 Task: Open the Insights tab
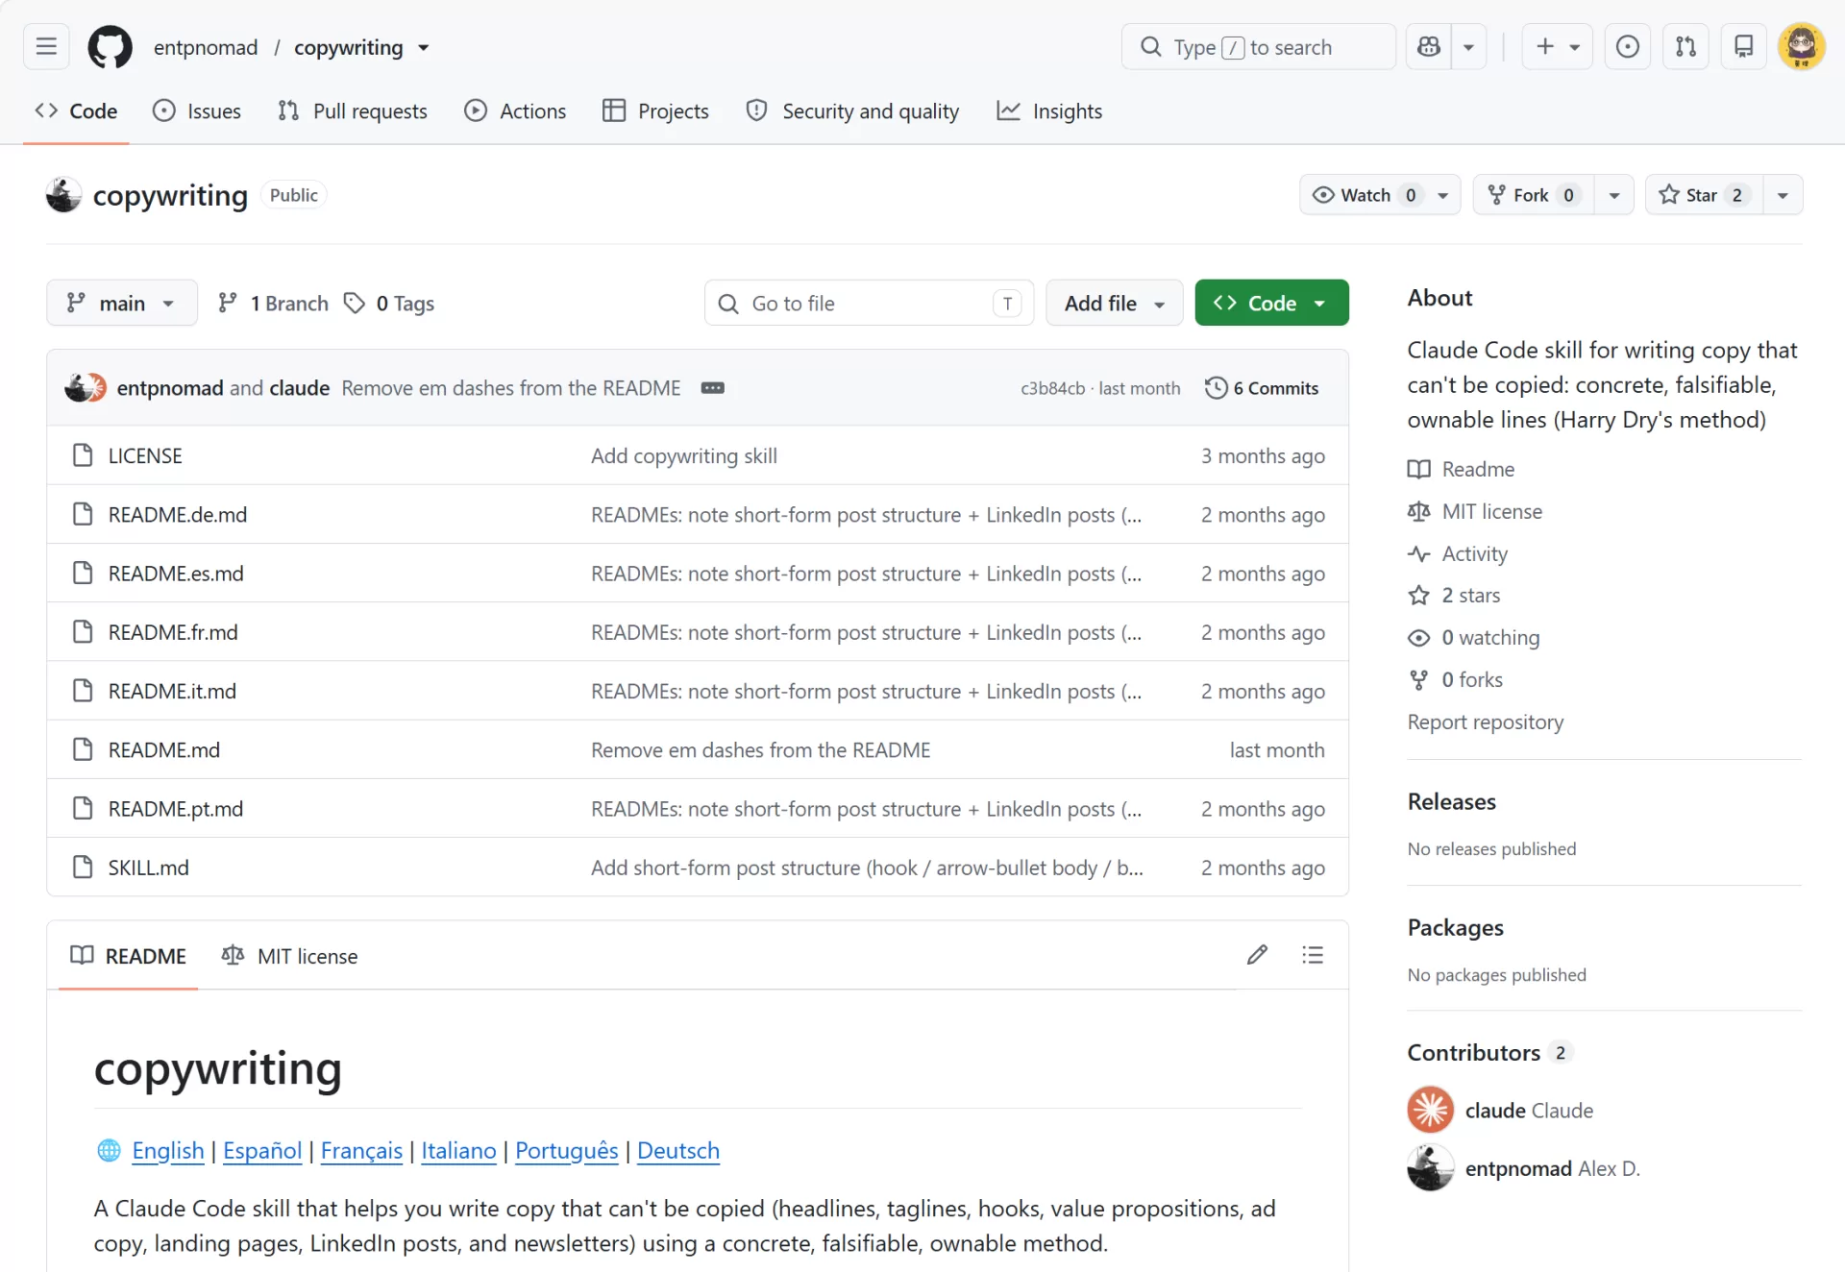(1049, 111)
